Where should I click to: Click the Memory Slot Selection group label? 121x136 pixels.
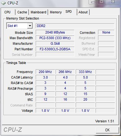[x=23, y=18]
